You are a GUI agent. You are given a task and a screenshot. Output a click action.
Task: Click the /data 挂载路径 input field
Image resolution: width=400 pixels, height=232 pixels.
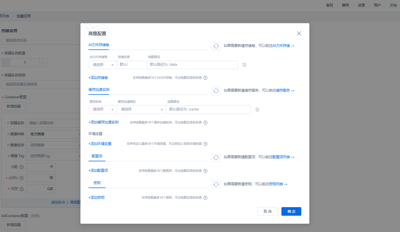click(x=192, y=65)
